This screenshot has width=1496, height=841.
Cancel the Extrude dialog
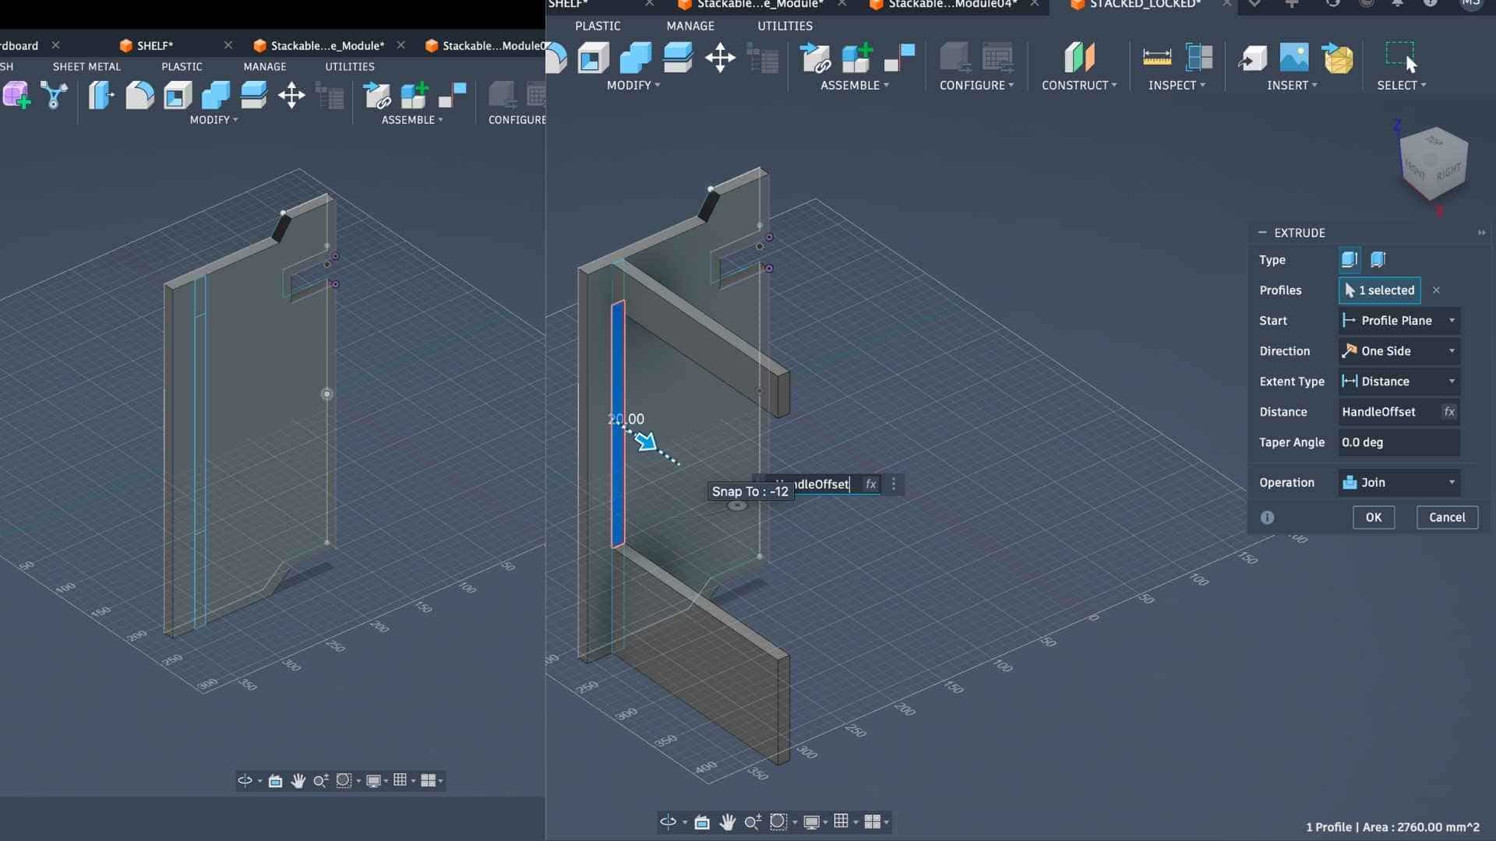click(x=1446, y=517)
